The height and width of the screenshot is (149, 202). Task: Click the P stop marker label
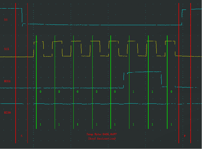pos(185,136)
